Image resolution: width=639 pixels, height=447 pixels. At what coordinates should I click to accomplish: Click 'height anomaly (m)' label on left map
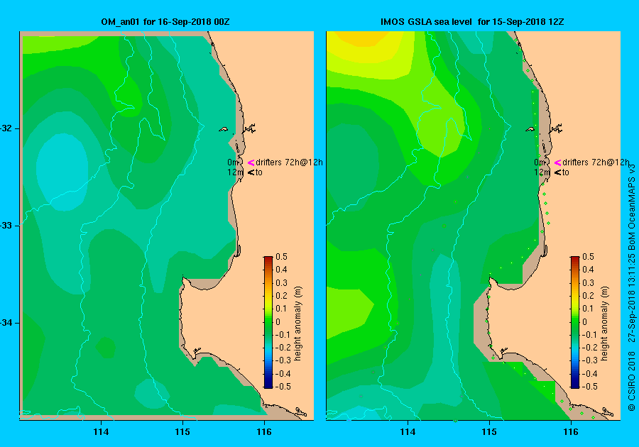pyautogui.click(x=298, y=324)
